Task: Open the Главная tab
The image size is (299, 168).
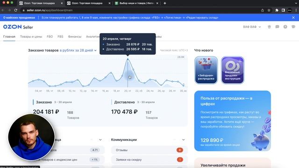Action: 9,36
